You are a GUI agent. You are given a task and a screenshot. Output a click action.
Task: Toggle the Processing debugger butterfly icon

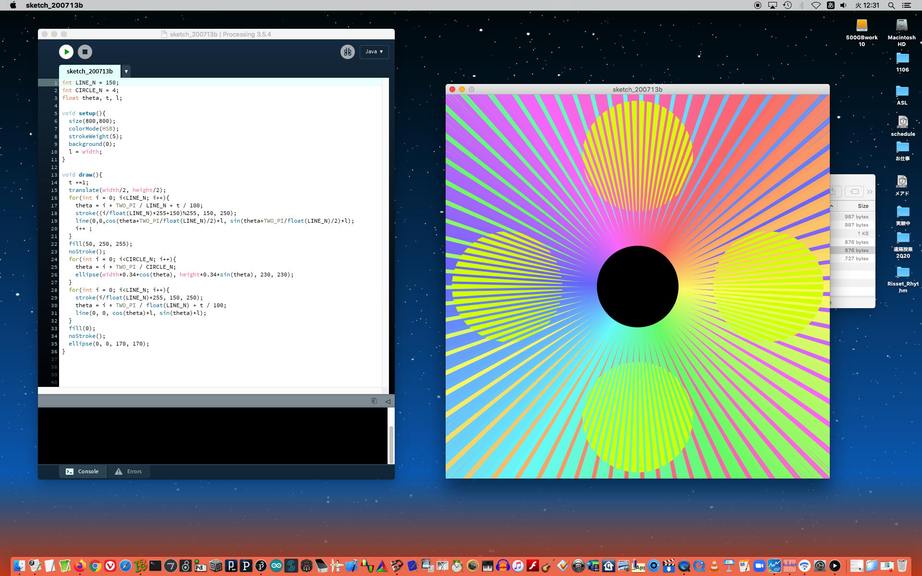click(x=347, y=51)
